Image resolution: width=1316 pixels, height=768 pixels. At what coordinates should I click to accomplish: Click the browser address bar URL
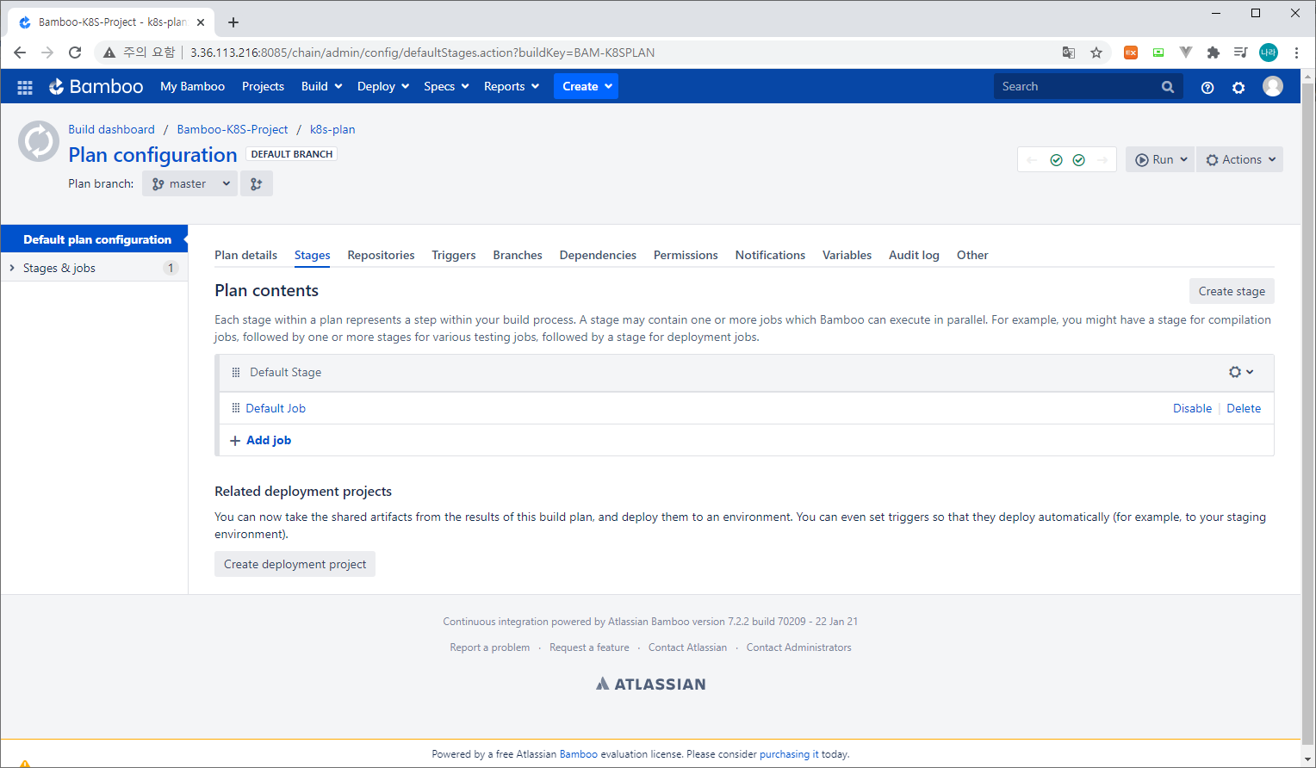pos(422,53)
